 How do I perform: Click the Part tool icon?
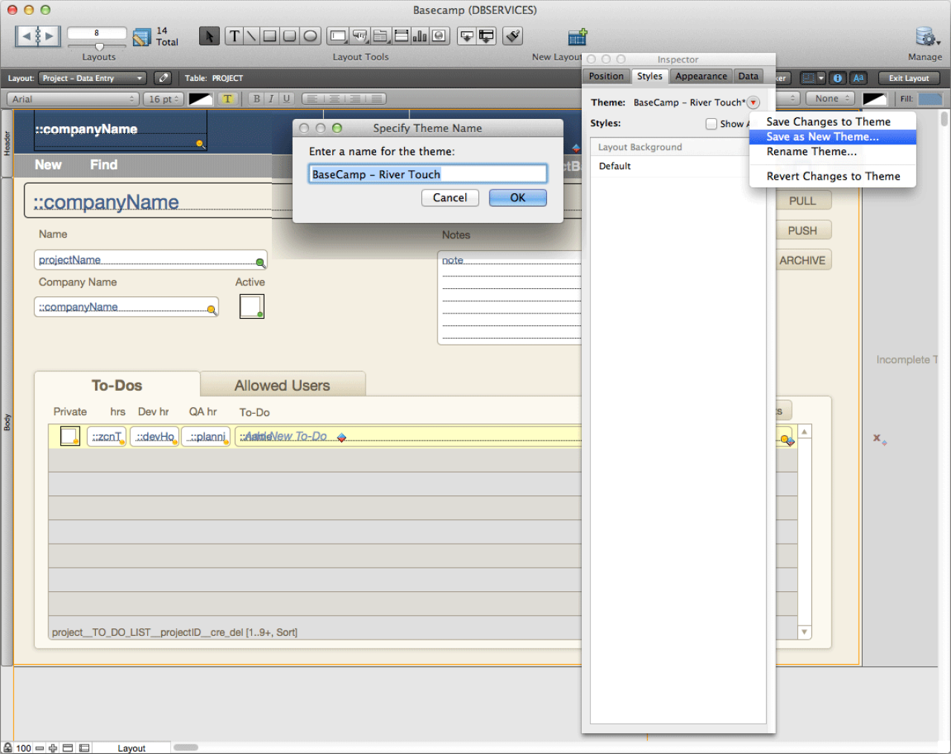tap(487, 36)
